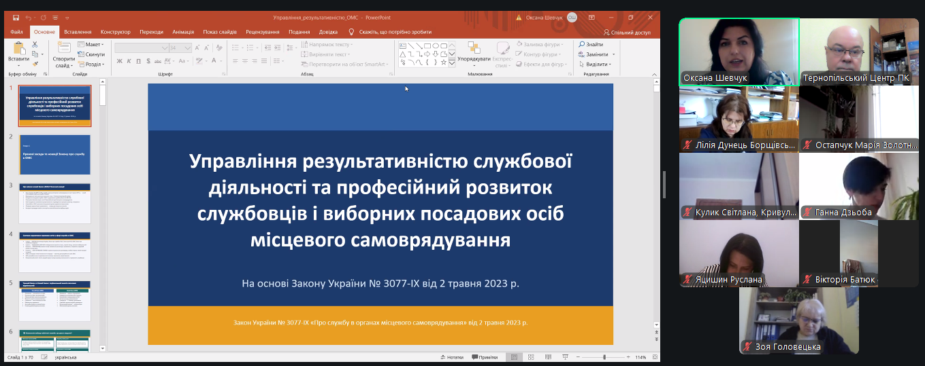Open the Виділити select dropdown
The height and width of the screenshot is (366, 925).
coord(596,65)
